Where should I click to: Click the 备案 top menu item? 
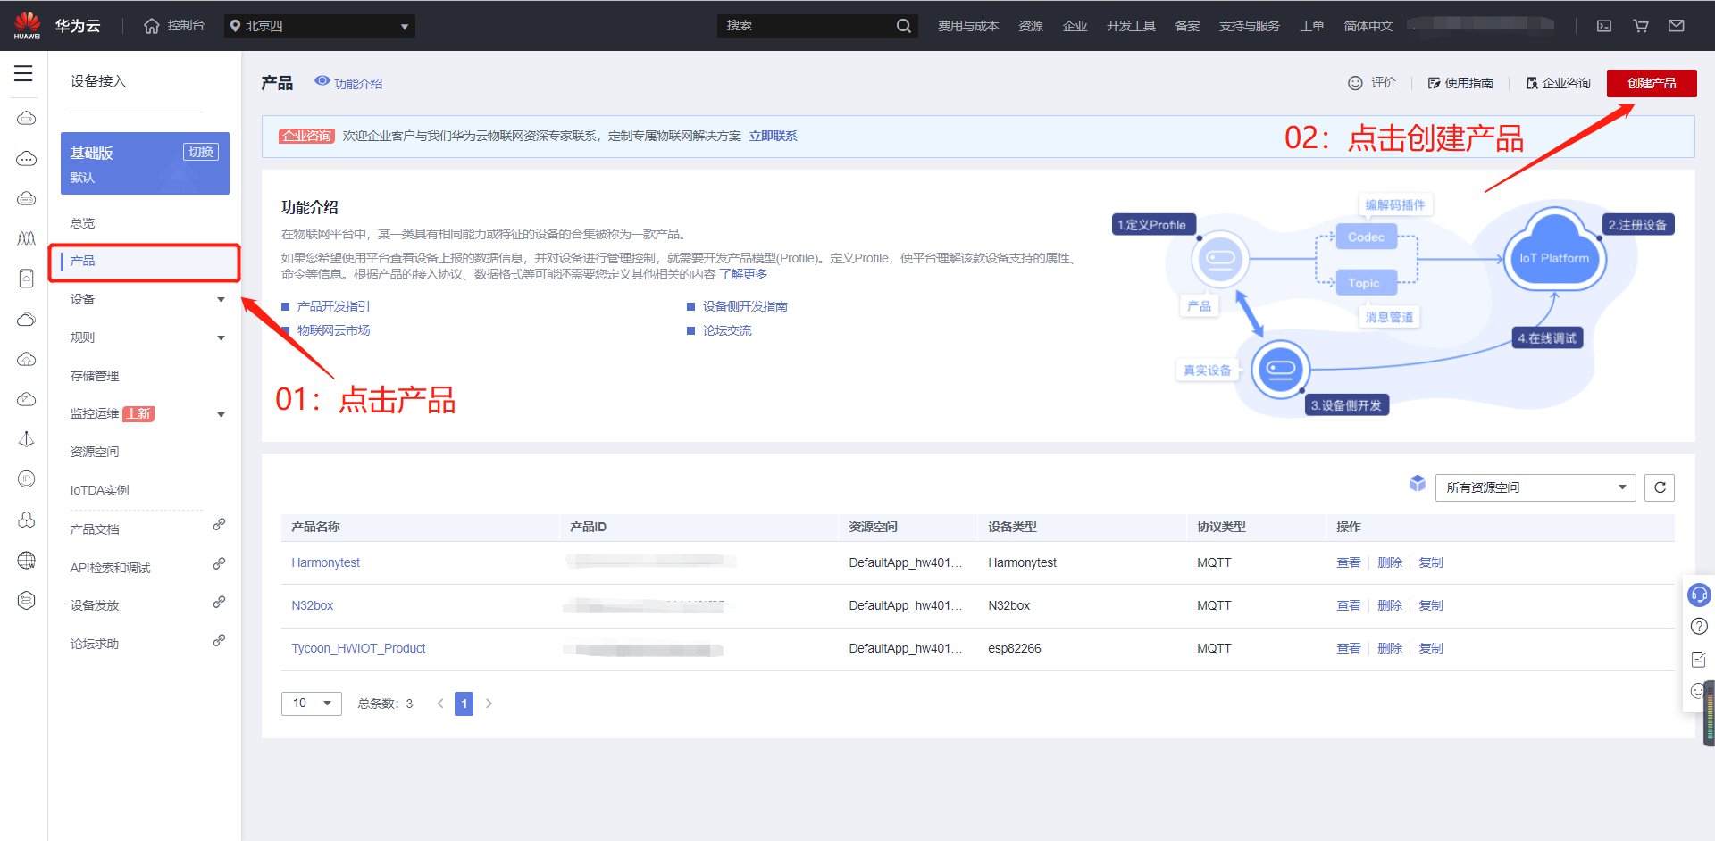click(1188, 26)
